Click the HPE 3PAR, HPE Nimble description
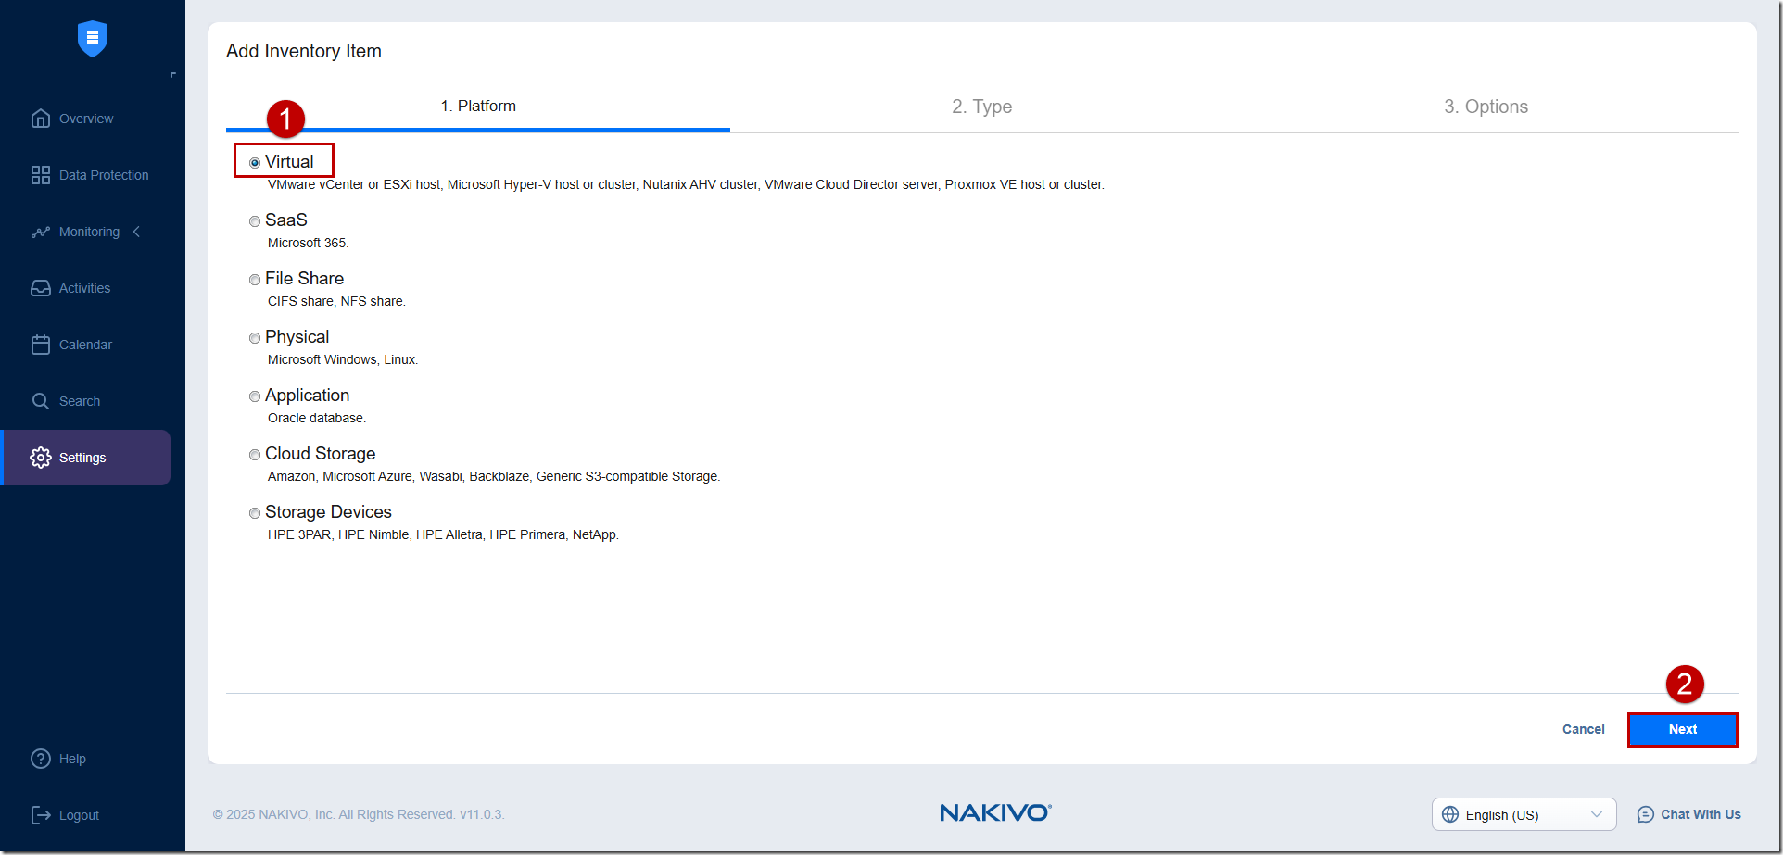This screenshot has width=1783, height=855. (x=443, y=534)
